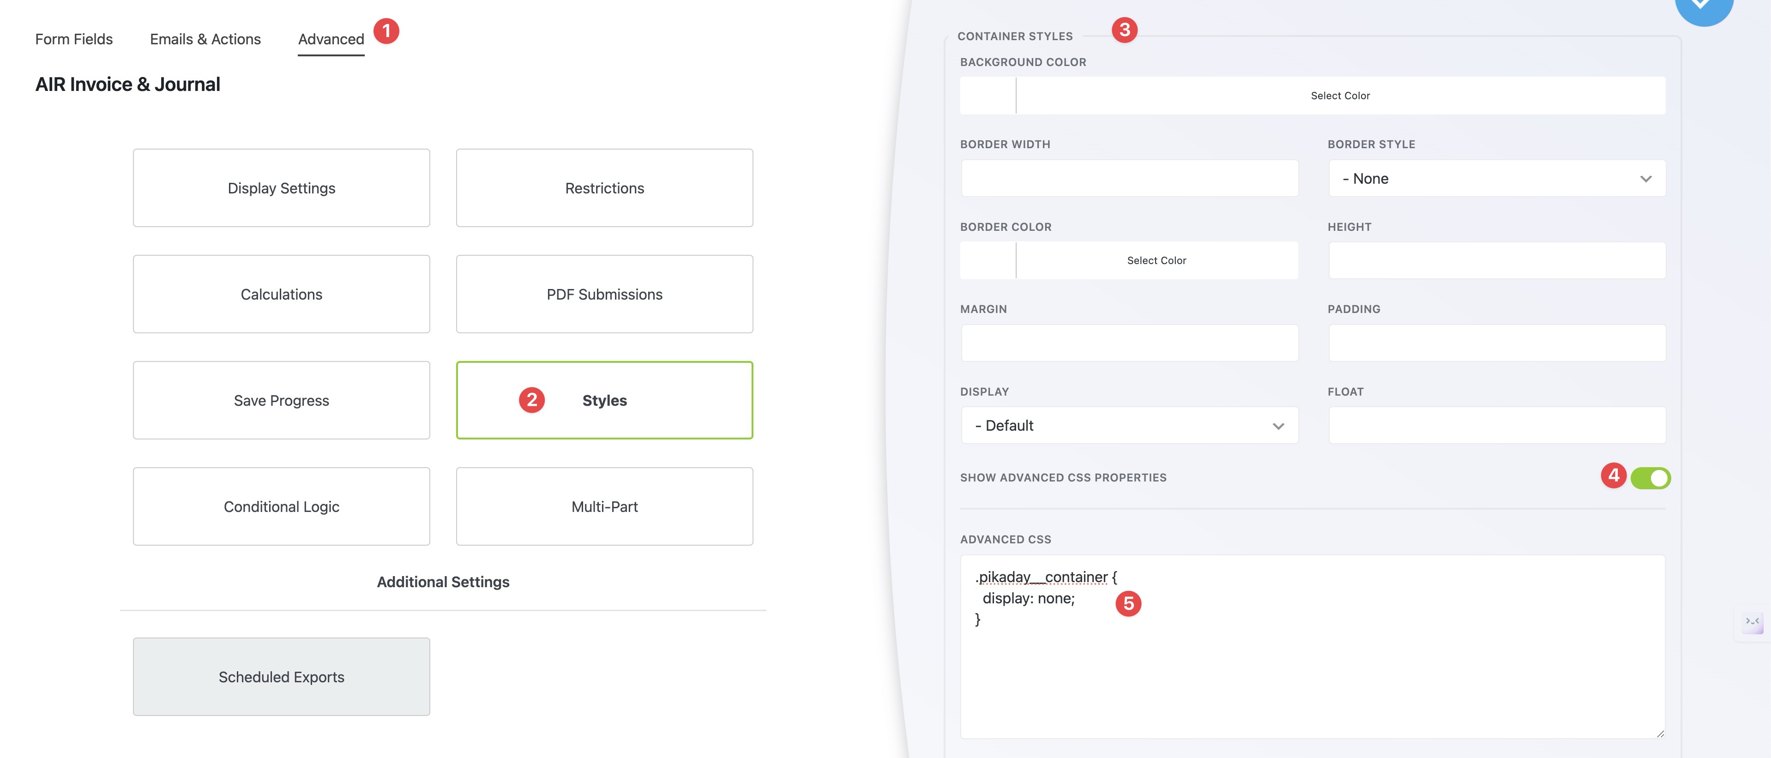Open the Border Style dropdown
Image resolution: width=1771 pixels, height=758 pixels.
1496,179
